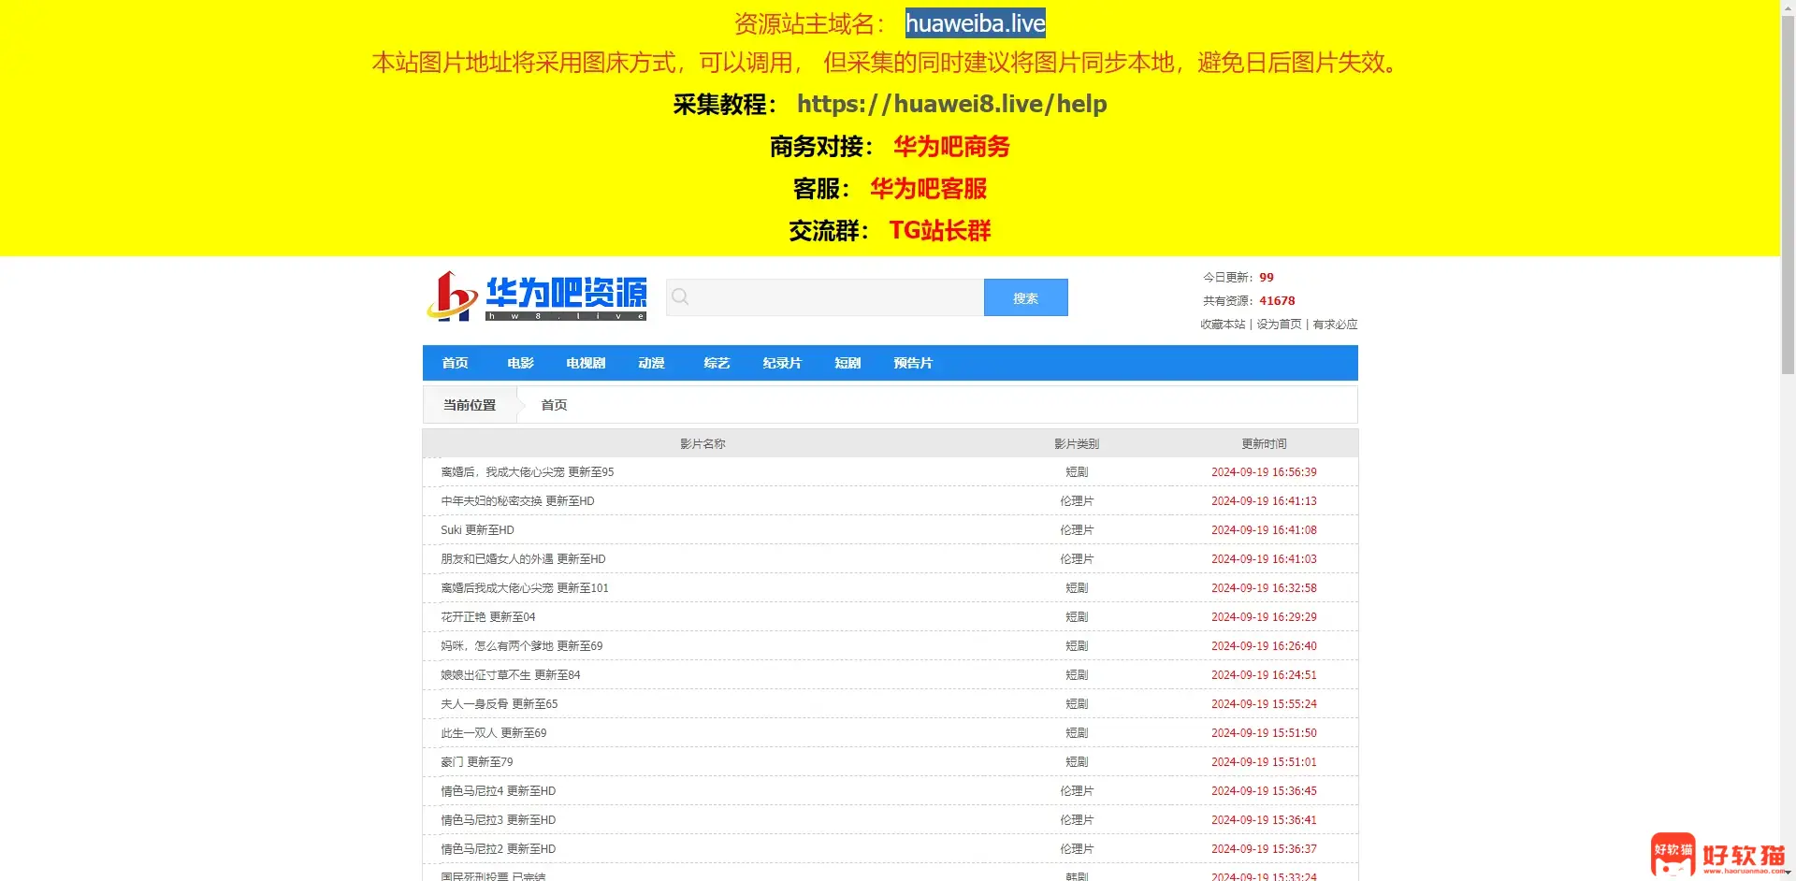Open 情色马尼拉2 更新至HD entry
The width and height of the screenshot is (1796, 881).
pyautogui.click(x=499, y=849)
